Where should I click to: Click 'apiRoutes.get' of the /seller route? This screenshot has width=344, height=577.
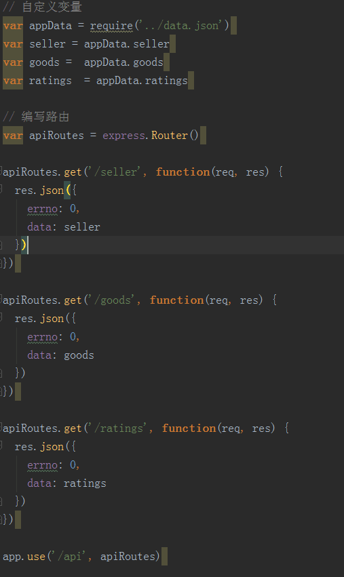pyautogui.click(x=42, y=172)
